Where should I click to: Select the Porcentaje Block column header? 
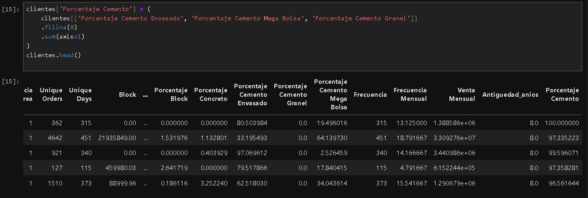click(171, 94)
